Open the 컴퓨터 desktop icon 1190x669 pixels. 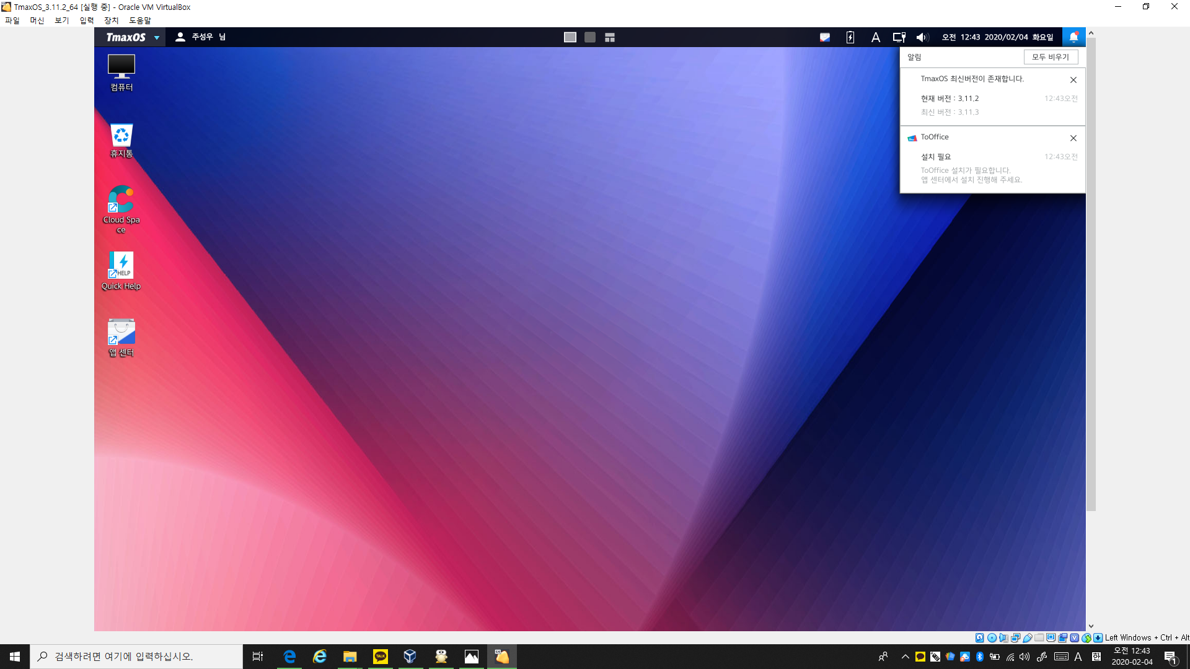click(121, 73)
